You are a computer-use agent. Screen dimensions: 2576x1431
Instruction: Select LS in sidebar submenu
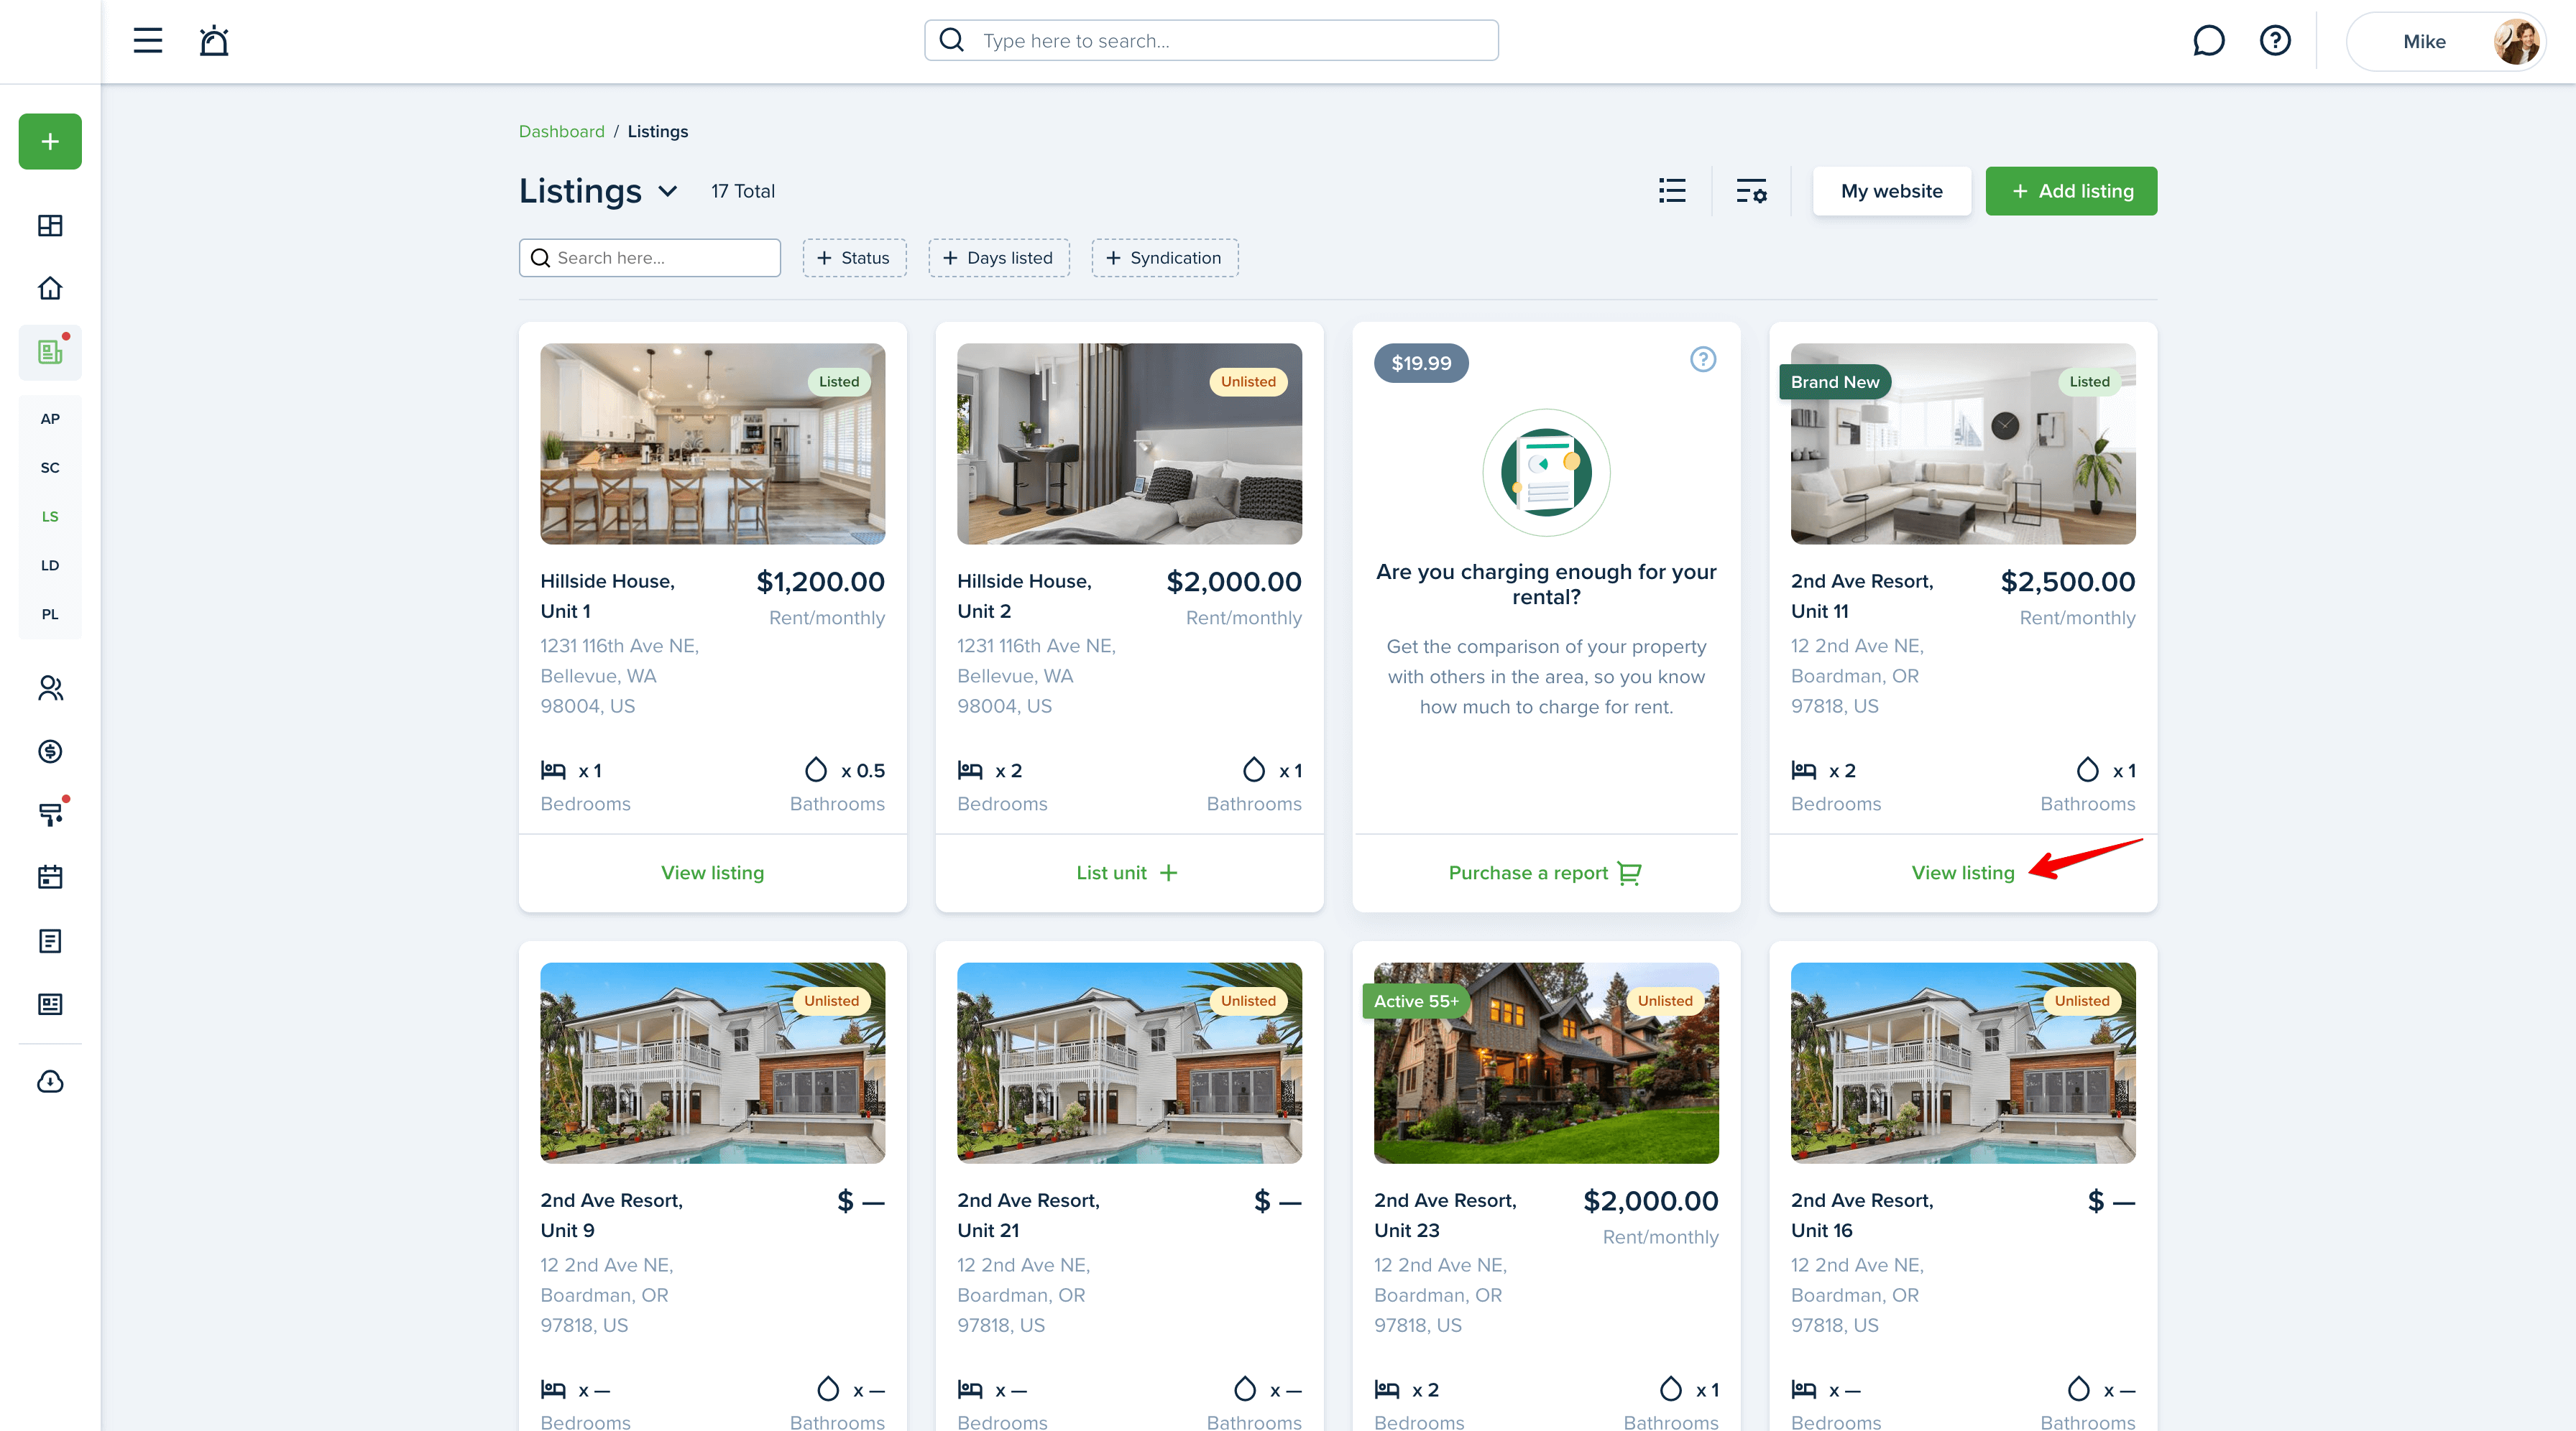(50, 517)
